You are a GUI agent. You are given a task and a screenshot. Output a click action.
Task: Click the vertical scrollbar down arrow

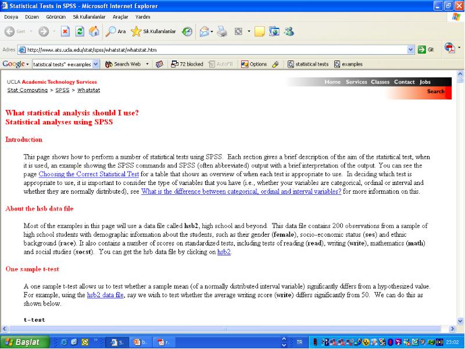click(460, 321)
